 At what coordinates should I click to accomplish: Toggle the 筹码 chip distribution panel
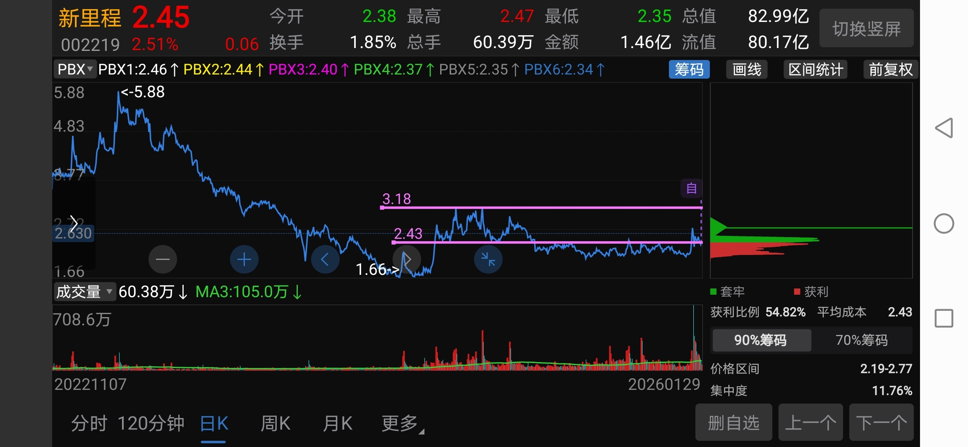[689, 70]
